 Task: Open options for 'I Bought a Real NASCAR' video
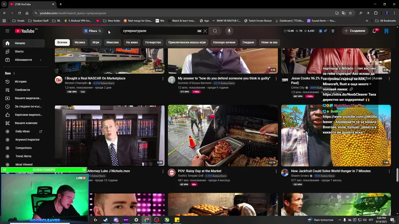click(163, 79)
